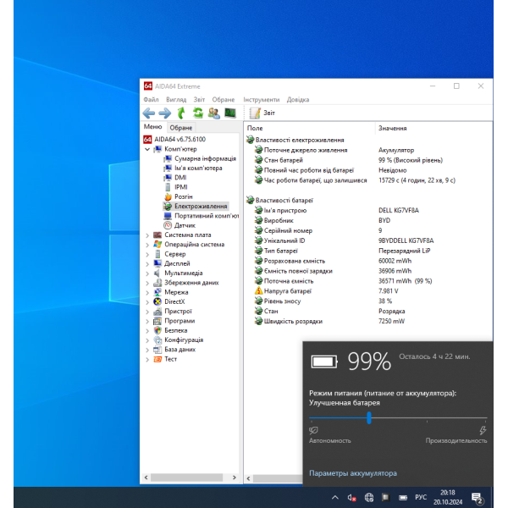Screen dimensions: 508x508
Task: Click the Безпека shield icon
Action: (x=157, y=330)
